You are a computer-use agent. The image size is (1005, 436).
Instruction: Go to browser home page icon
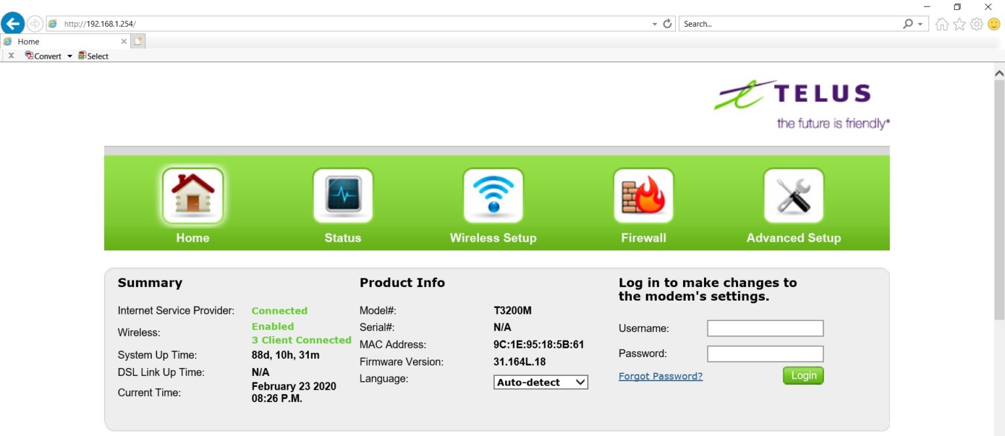[942, 24]
